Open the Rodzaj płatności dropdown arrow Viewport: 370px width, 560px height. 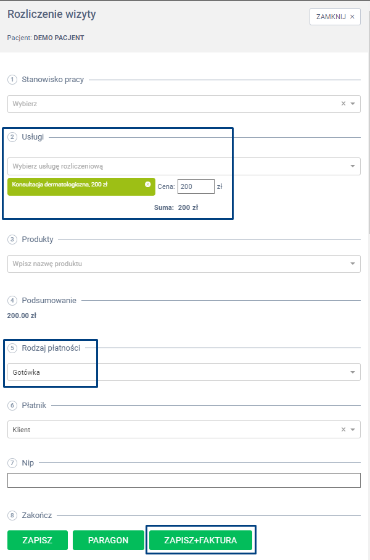coord(353,372)
